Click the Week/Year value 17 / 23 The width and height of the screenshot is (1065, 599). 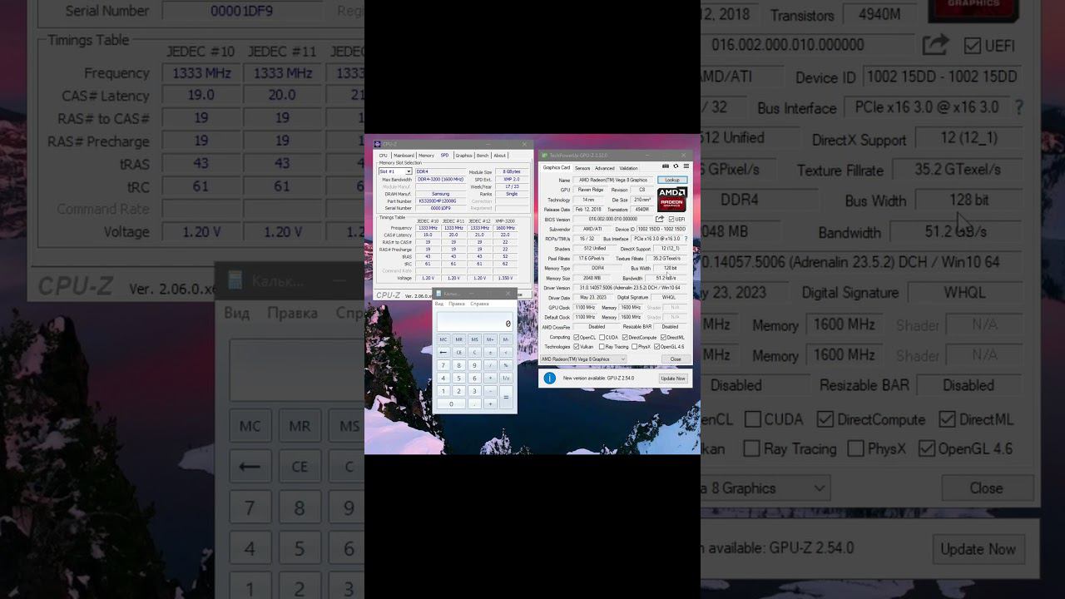tap(512, 186)
